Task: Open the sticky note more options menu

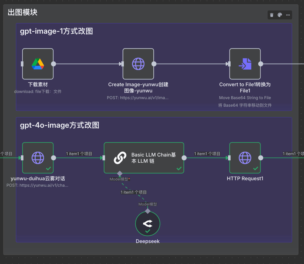Action: (288, 15)
